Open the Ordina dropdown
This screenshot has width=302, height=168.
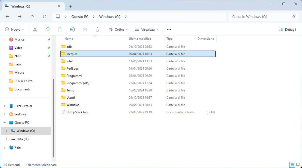[118, 29]
